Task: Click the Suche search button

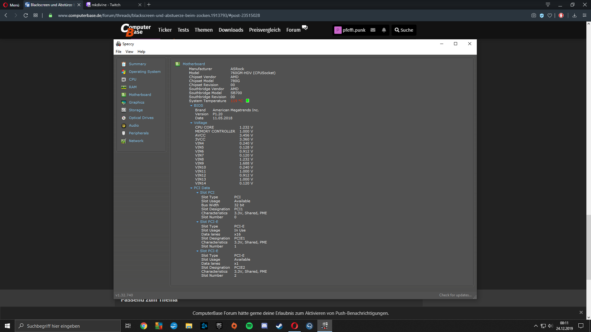Action: tap(404, 30)
